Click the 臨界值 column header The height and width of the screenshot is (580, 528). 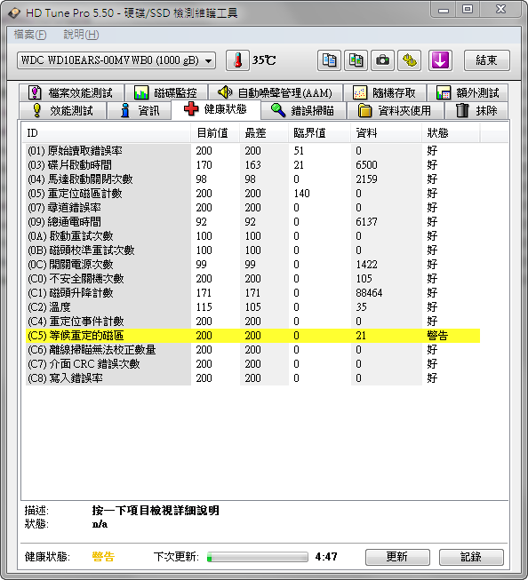tap(319, 133)
